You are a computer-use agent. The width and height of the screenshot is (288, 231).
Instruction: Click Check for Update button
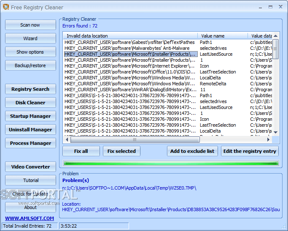30,194
